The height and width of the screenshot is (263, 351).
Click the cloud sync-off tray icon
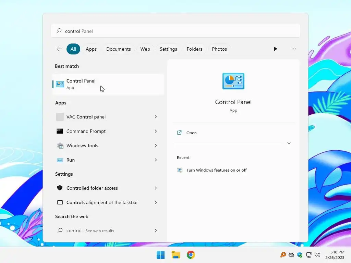291,255
